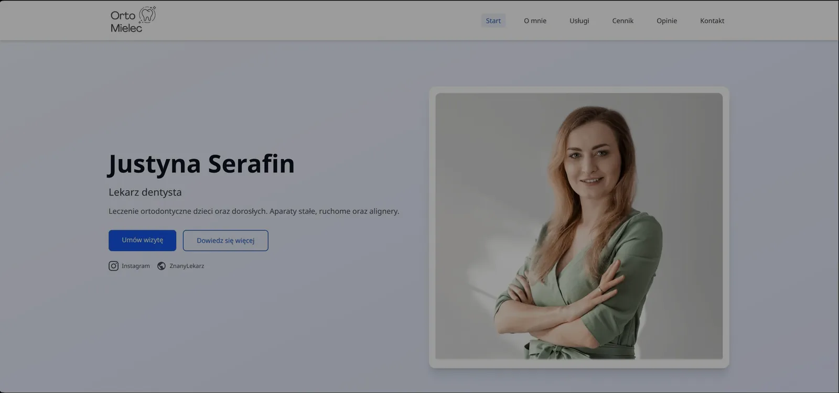839x393 pixels.
Task: Follow the ZnanyLekarz text link
Action: (187, 266)
